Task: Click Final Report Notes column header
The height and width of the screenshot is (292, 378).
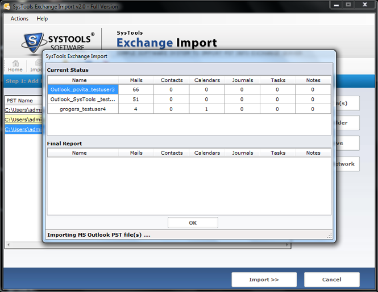Action: (x=313, y=153)
